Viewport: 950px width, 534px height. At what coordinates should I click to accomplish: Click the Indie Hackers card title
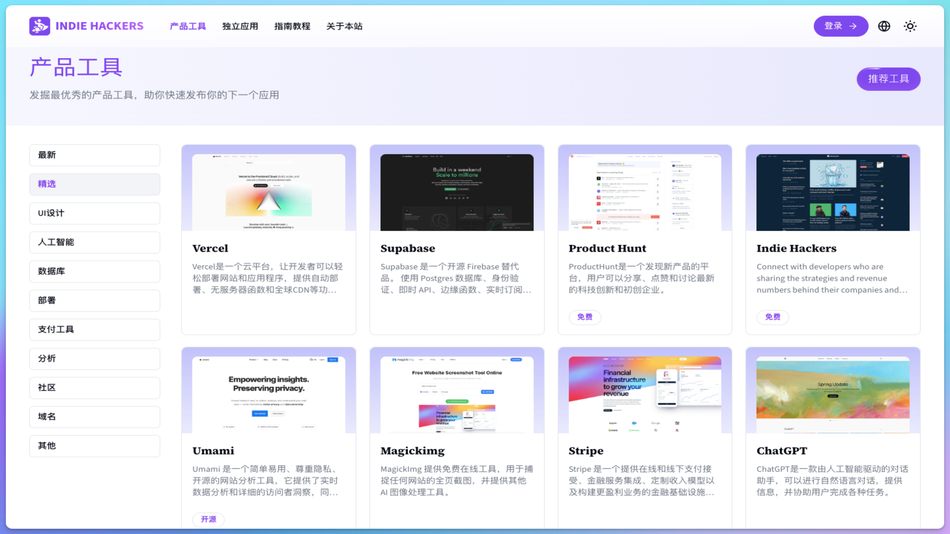(x=796, y=249)
